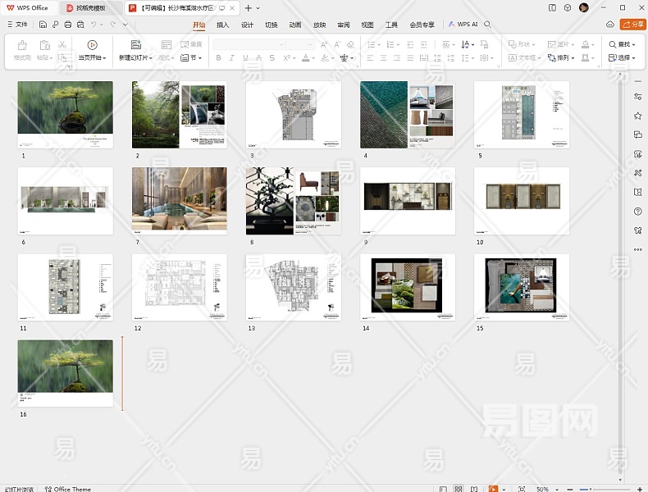Click the save icon in quick access toolbar
The image size is (648, 492).
43,25
